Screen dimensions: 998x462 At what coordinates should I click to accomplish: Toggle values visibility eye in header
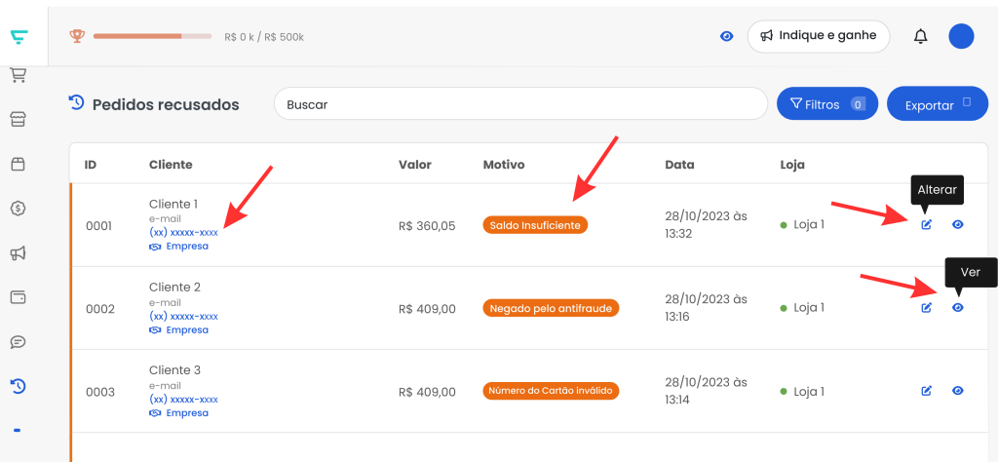coord(726,36)
